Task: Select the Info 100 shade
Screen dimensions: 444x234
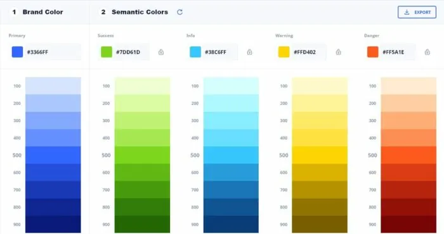Action: 231,86
